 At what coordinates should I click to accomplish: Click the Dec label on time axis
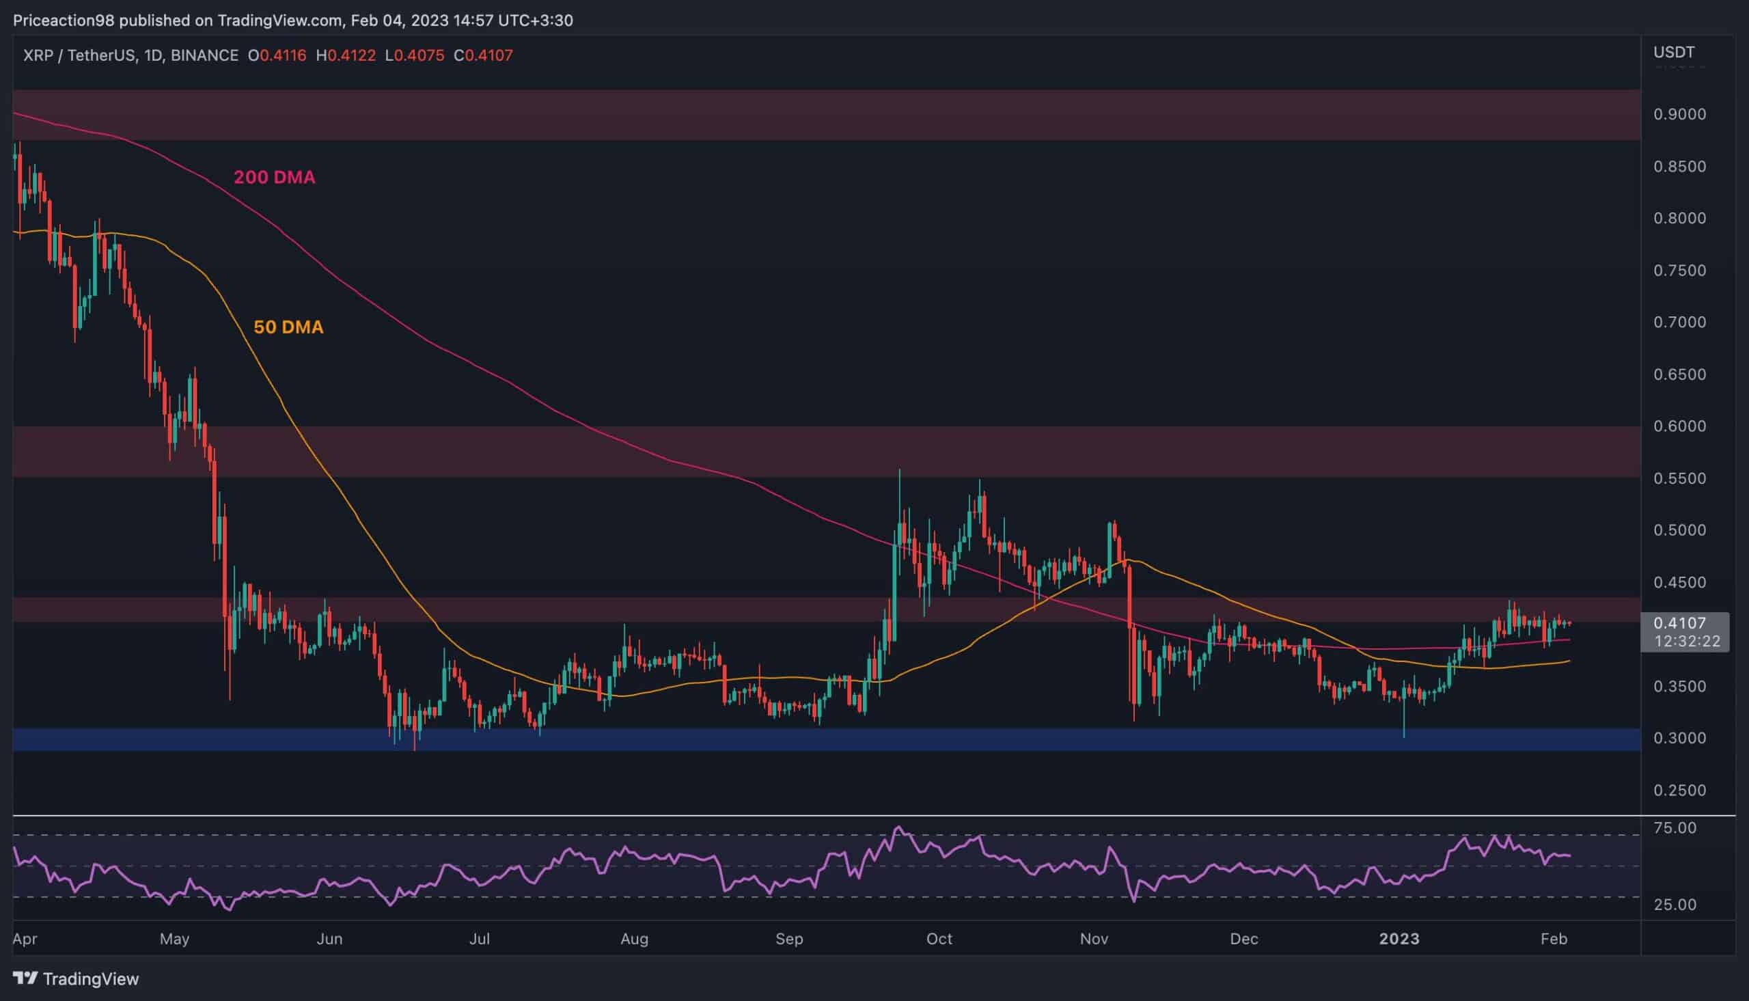pyautogui.click(x=1244, y=939)
